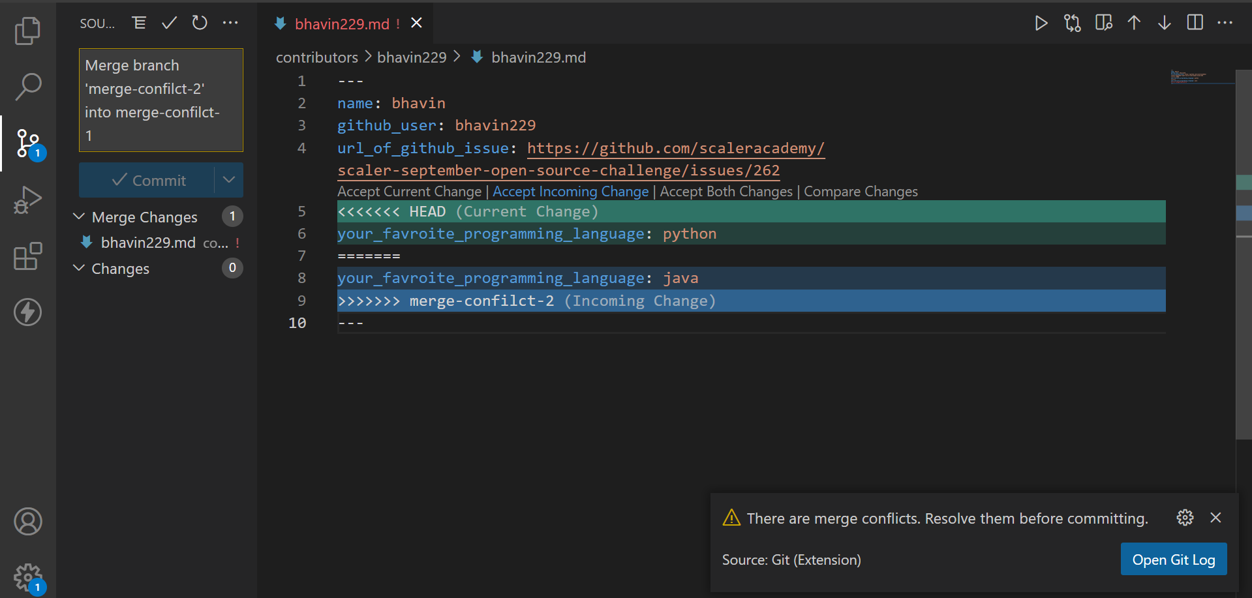The width and height of the screenshot is (1252, 598).
Task: Open the Extensions view
Action: click(27, 256)
